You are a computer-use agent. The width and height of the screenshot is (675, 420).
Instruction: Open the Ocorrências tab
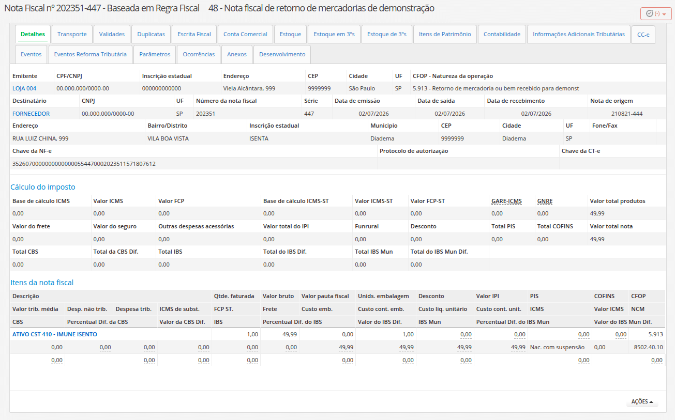199,54
